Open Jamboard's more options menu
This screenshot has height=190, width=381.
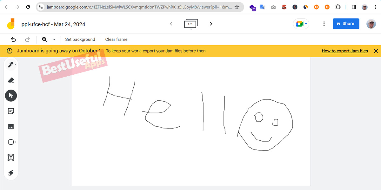324,24
